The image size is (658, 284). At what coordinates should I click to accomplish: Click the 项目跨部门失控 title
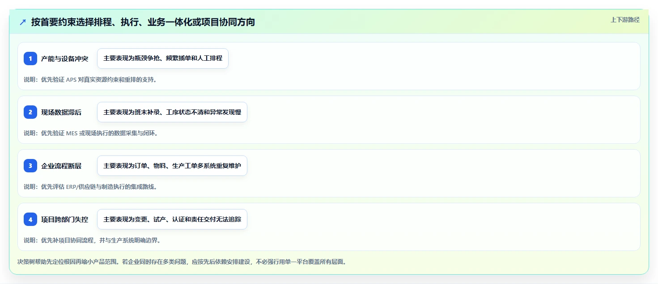(x=64, y=219)
